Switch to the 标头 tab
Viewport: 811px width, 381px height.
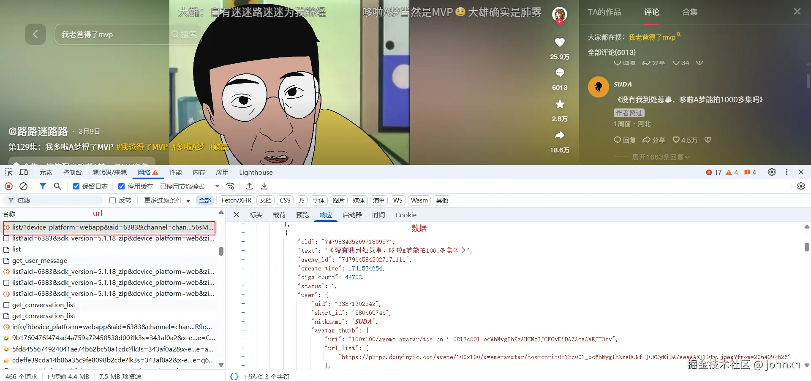(256, 215)
